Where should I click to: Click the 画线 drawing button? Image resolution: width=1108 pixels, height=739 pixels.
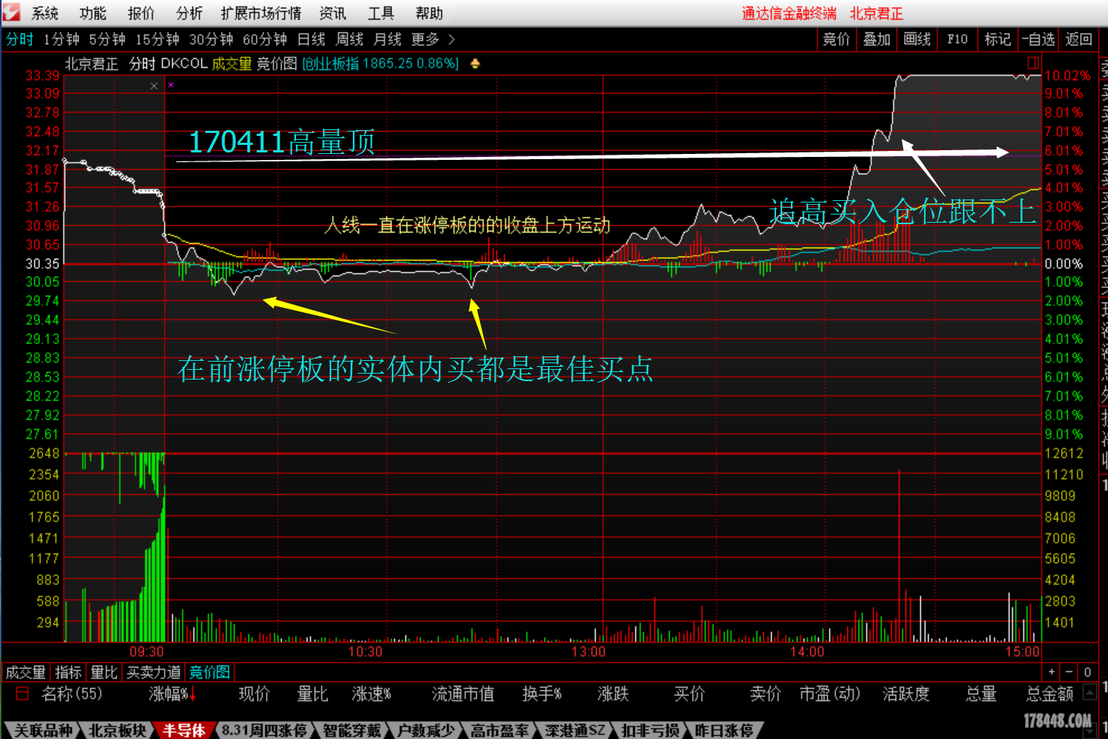pyautogui.click(x=917, y=39)
